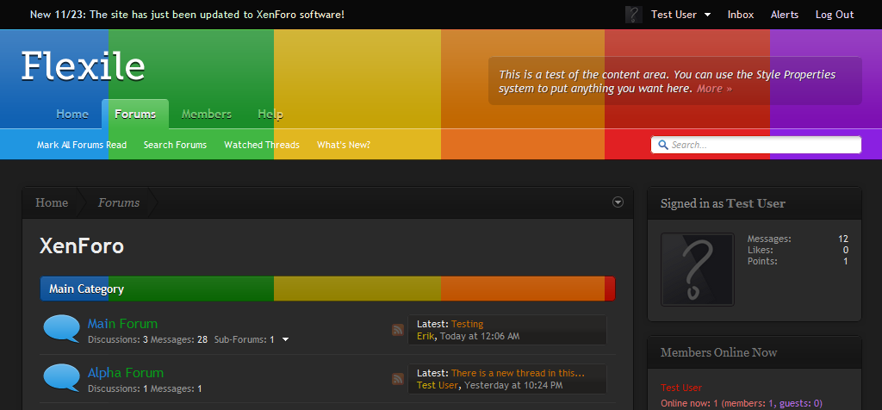This screenshot has height=410, width=882.
Task: Open What's New? link
Action: (x=344, y=145)
